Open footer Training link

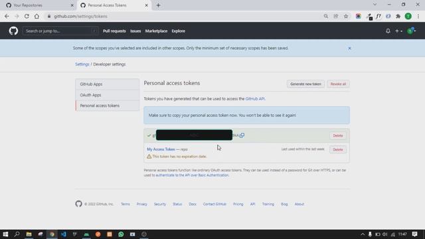(x=268, y=204)
